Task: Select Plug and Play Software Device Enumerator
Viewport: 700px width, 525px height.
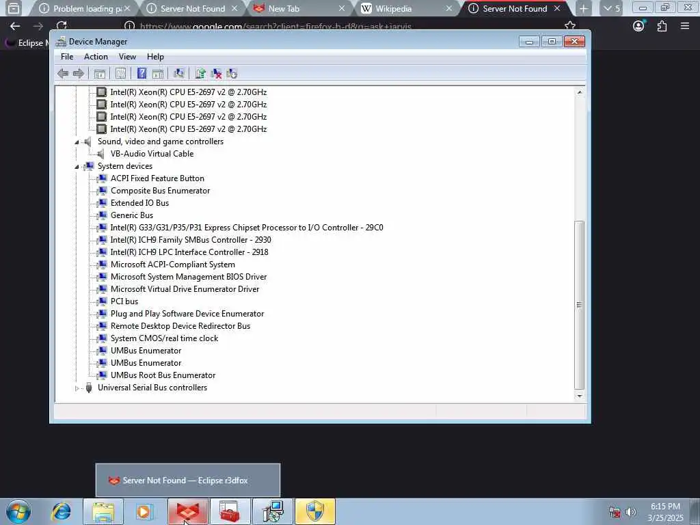Action: click(x=187, y=314)
